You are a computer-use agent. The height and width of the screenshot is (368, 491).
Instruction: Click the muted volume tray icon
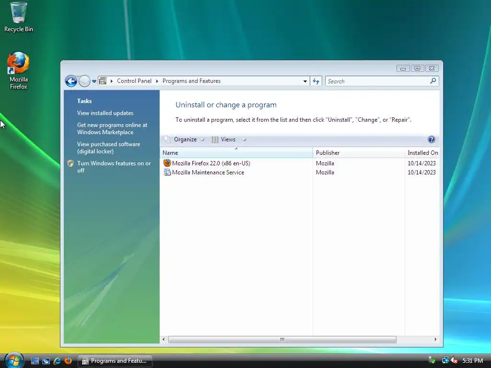[x=454, y=360]
